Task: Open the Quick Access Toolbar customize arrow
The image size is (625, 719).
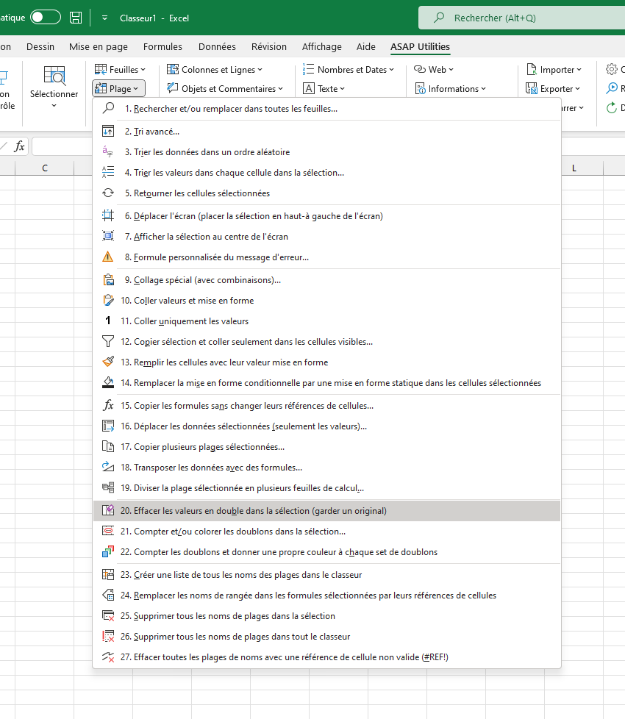Action: (x=104, y=18)
